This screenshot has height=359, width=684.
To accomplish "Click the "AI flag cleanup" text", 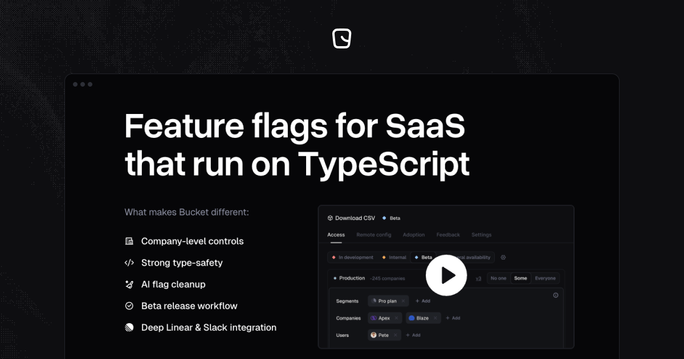I will [173, 284].
